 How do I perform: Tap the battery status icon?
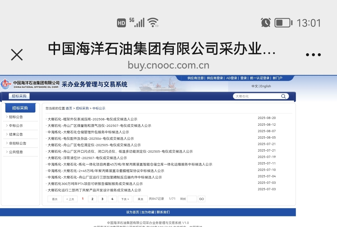point(283,23)
